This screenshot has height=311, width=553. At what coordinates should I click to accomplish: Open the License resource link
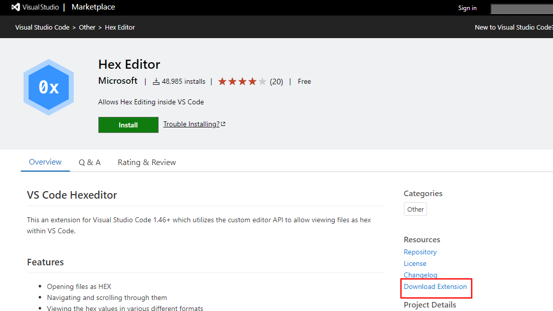[x=415, y=263]
